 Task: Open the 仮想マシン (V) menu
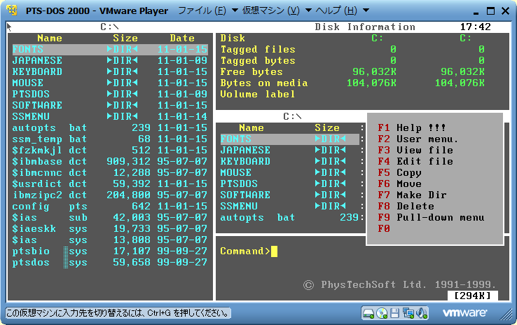point(271,11)
